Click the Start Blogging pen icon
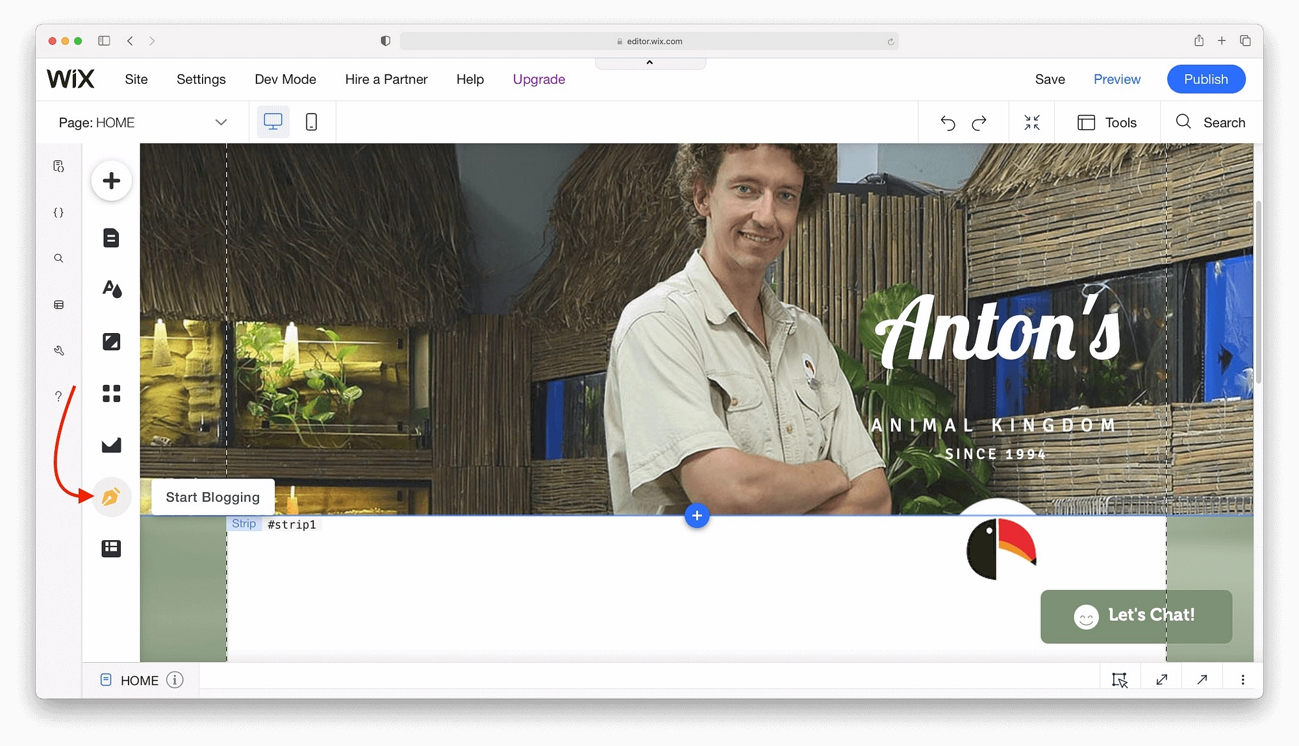 click(x=111, y=497)
